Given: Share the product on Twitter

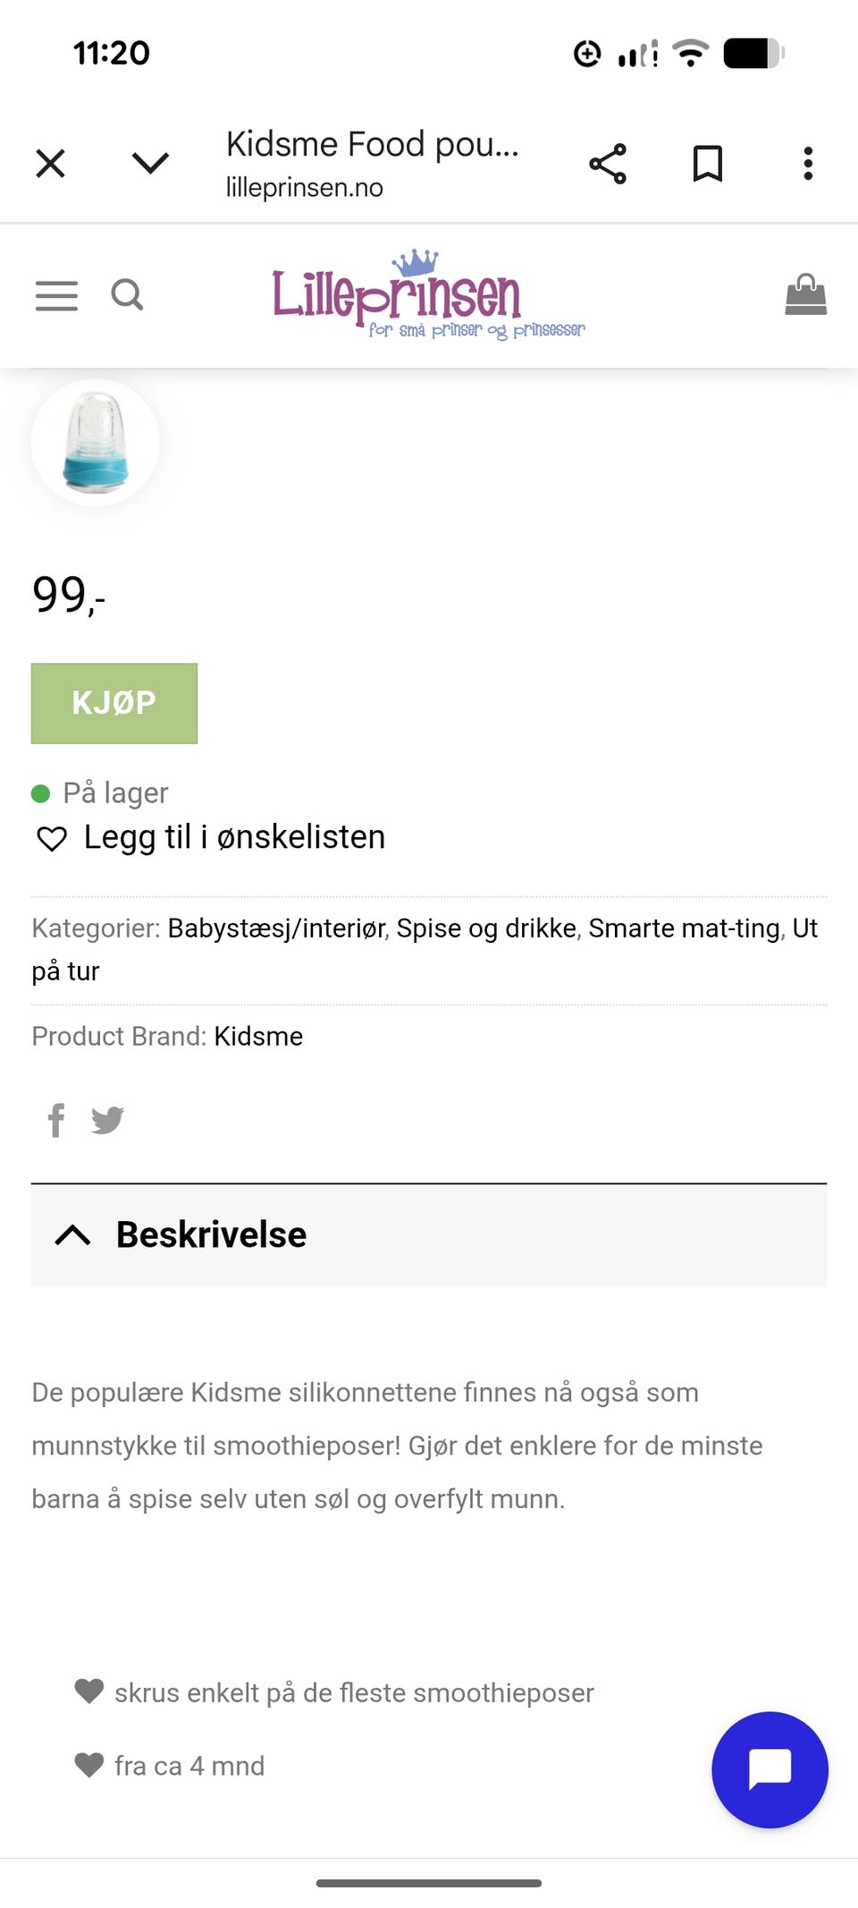Looking at the screenshot, I should point(109,1121).
